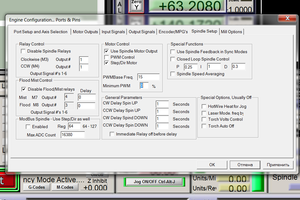
Task: Open the Input Signals tab
Action: pos(113,32)
